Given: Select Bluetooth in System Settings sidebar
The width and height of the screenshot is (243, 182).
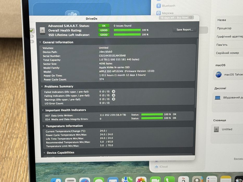Looking at the screenshot, I should click(169, 6).
